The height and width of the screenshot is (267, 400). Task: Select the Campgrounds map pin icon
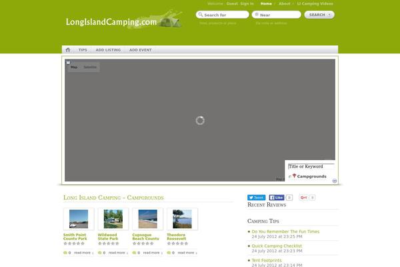[x=294, y=176]
